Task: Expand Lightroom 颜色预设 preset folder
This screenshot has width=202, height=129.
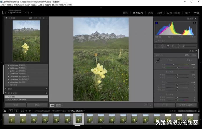Action: click(18, 74)
